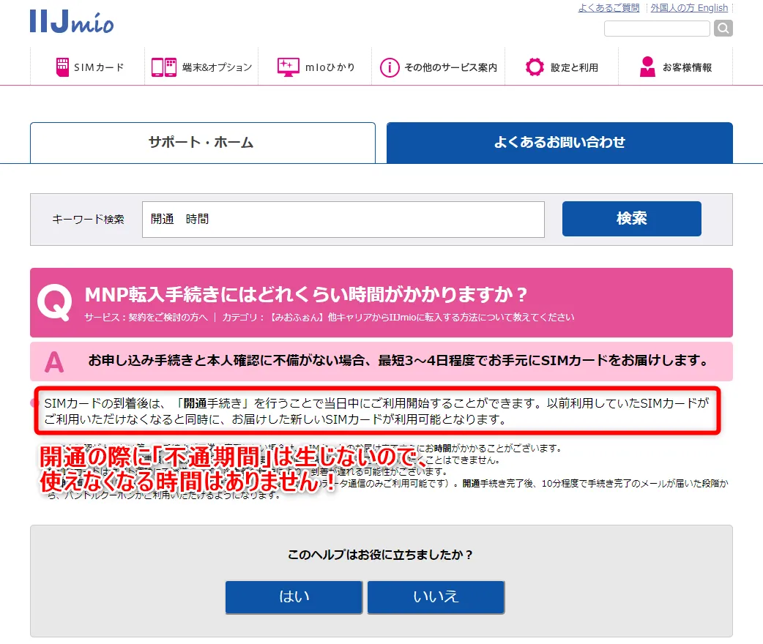Click the よくあるご質問 link
The width and height of the screenshot is (763, 644).
(608, 8)
